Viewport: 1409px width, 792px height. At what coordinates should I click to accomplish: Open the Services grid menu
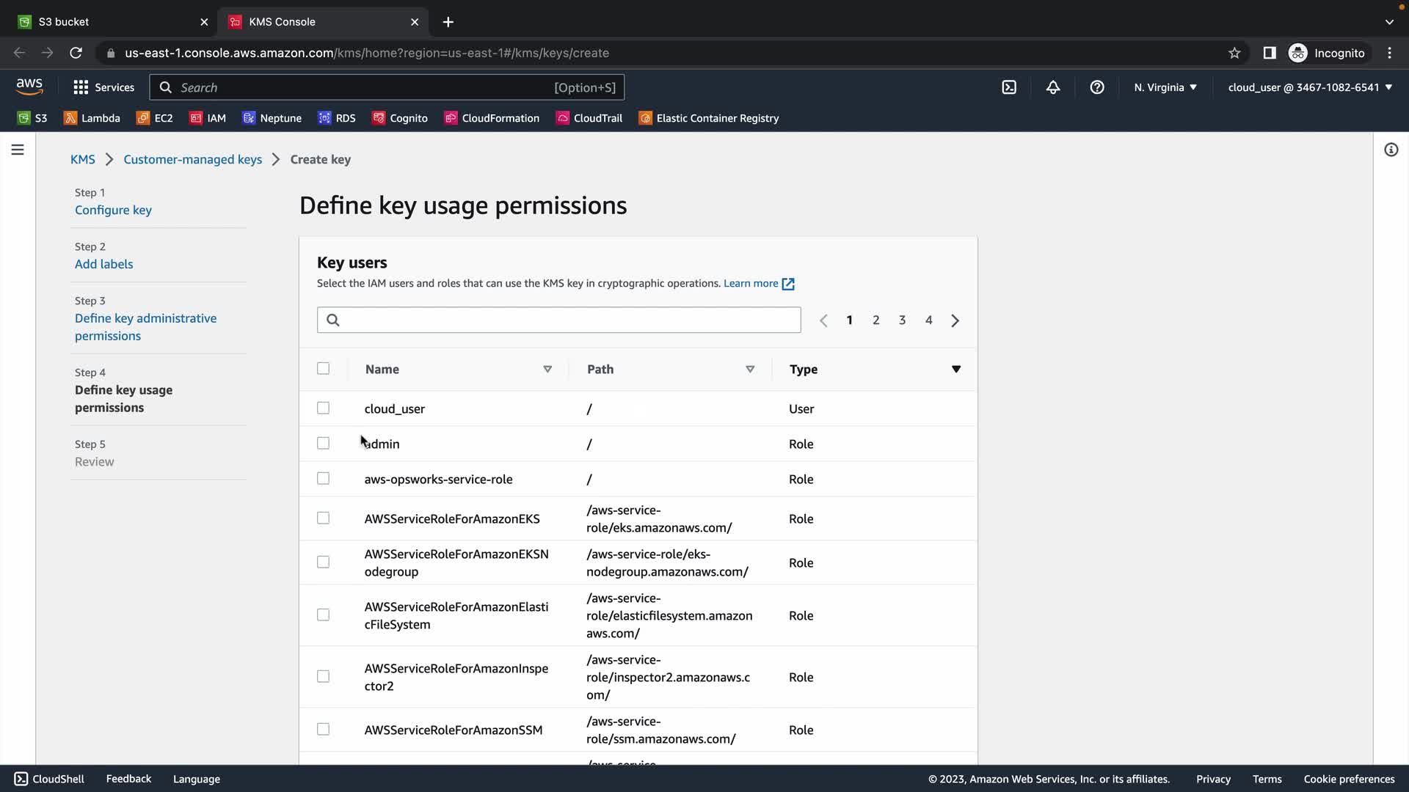(x=103, y=87)
